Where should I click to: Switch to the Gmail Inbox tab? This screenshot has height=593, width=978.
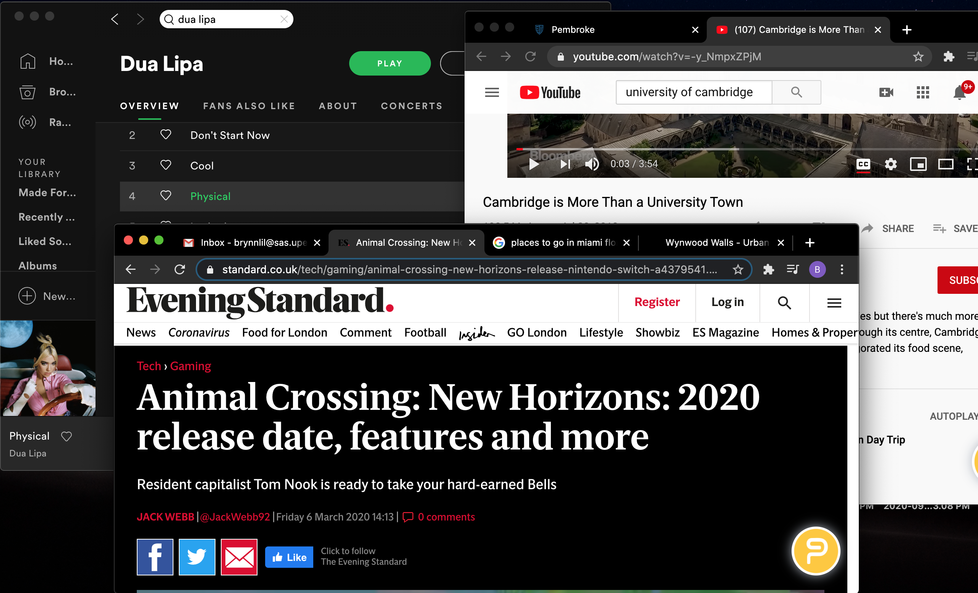[253, 243]
